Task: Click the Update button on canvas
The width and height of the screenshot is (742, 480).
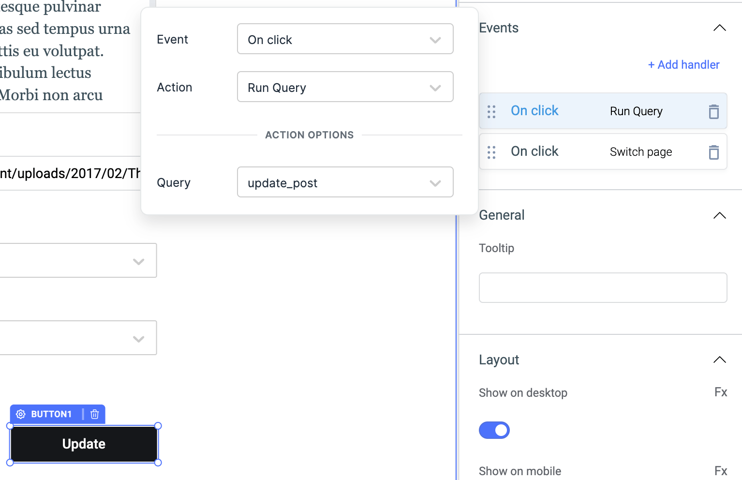Action: click(84, 444)
